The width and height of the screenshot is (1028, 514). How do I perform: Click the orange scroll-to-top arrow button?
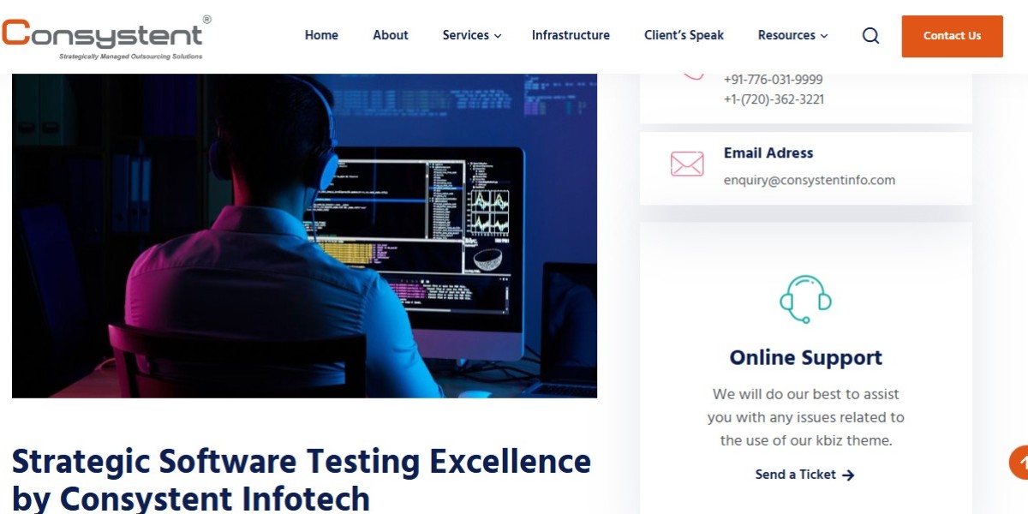tap(1019, 463)
